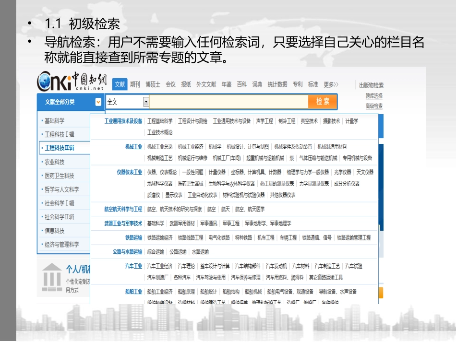Open the 报纸 tab

[x=186, y=84]
